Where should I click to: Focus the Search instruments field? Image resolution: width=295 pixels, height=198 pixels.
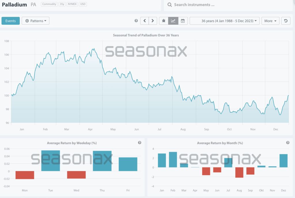click(x=228, y=5)
